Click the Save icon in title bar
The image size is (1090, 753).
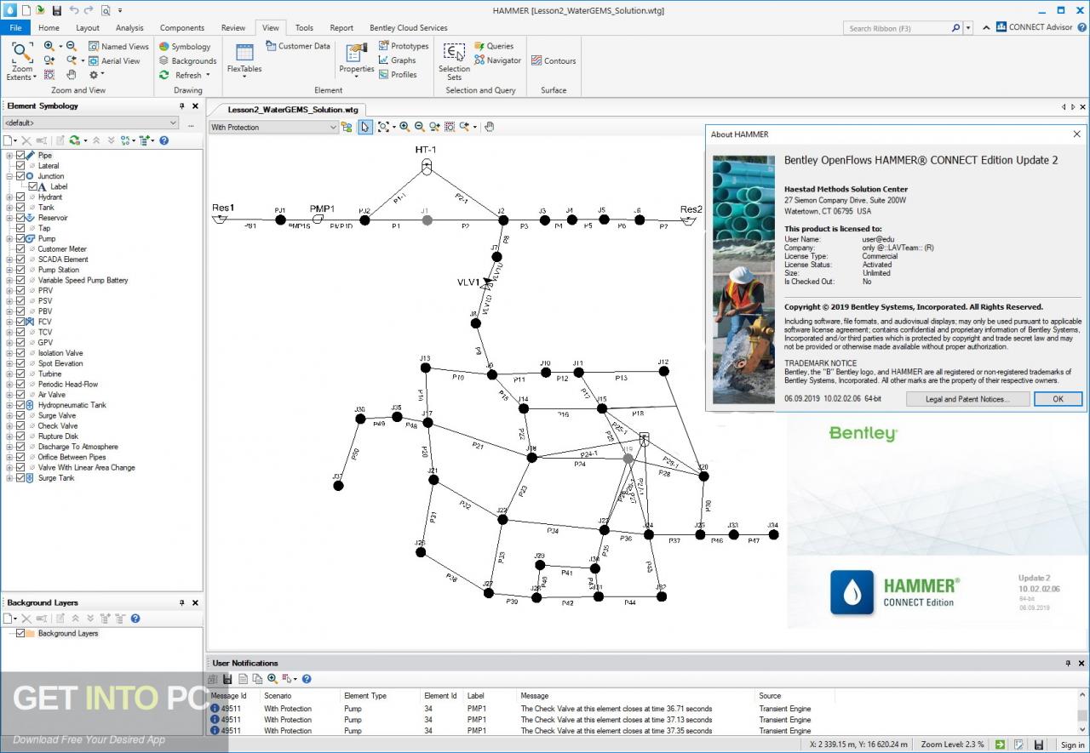pyautogui.click(x=56, y=10)
